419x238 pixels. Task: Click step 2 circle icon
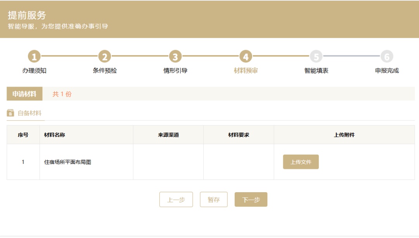pos(104,57)
